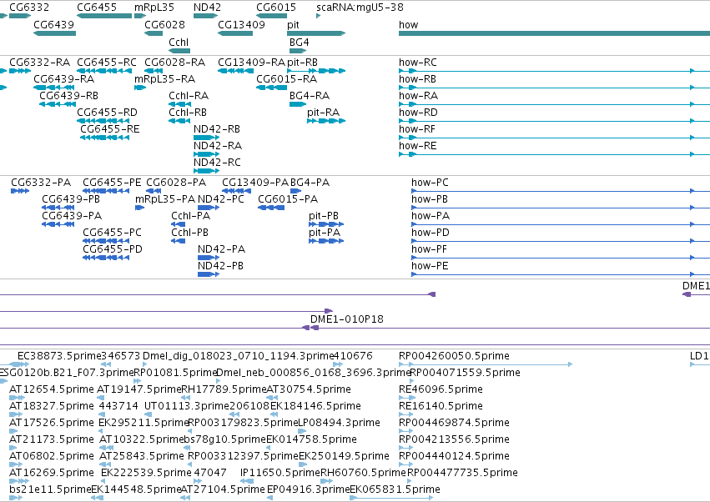Select the mRpL35 gene label
This screenshot has height=502, width=710.
pyautogui.click(x=154, y=8)
